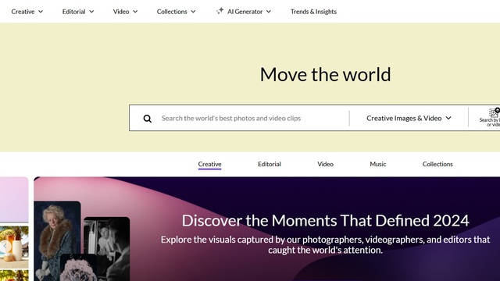Click the AI Generator sparkle icon

[220, 11]
